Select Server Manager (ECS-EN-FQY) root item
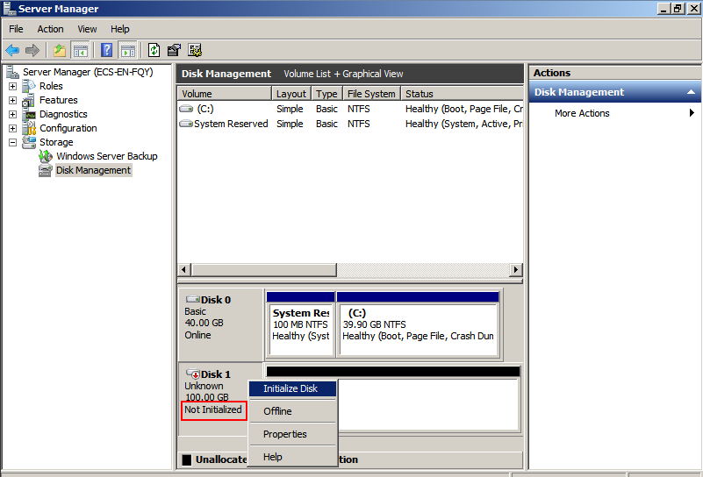703x477 pixels. click(x=88, y=72)
